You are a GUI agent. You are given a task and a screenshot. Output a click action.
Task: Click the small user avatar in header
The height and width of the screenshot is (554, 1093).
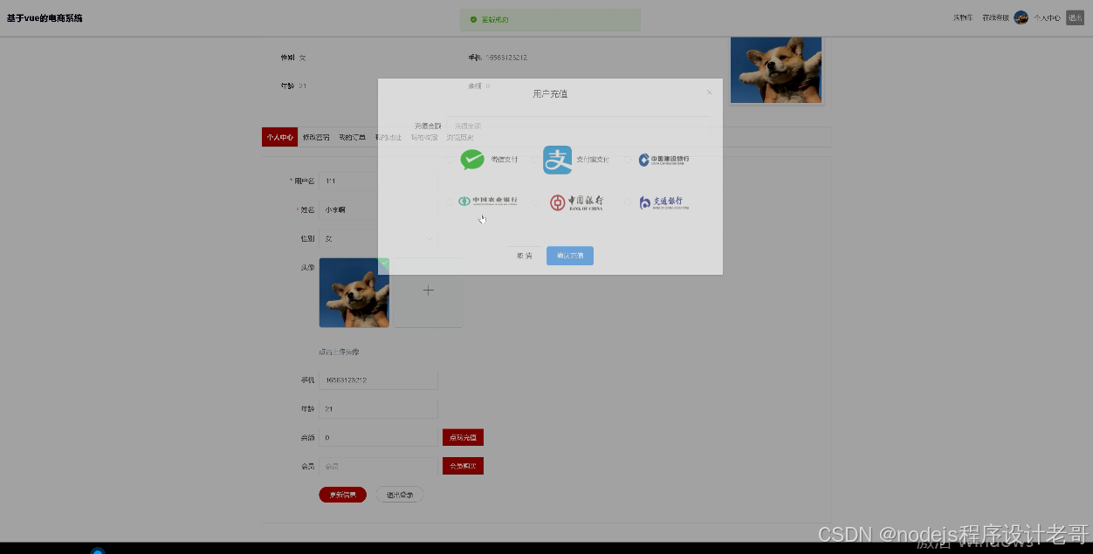1021,17
